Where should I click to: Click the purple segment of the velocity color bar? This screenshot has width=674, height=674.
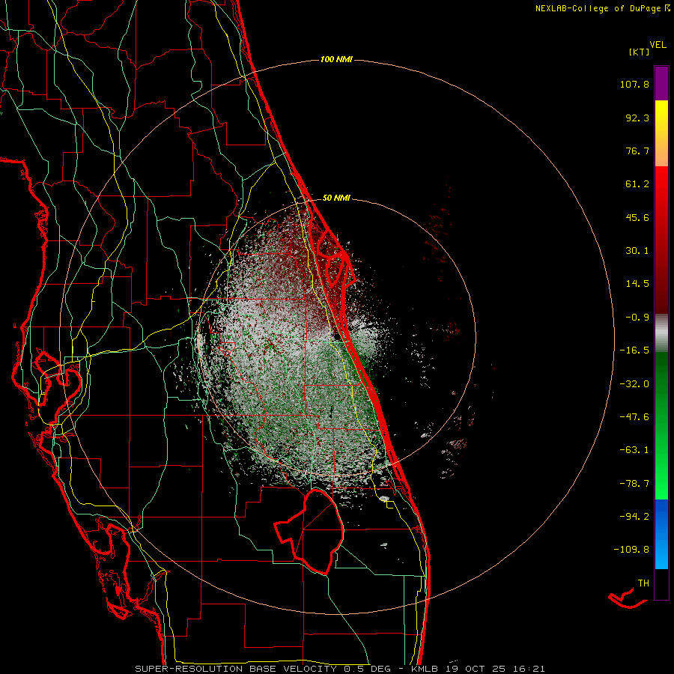click(661, 83)
